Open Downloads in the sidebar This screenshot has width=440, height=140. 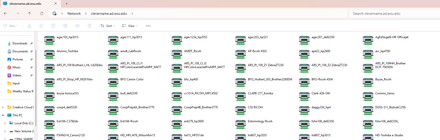pyautogui.click(x=20, y=43)
